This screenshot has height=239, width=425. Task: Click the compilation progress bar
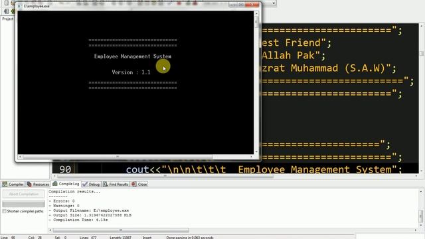click(x=24, y=204)
